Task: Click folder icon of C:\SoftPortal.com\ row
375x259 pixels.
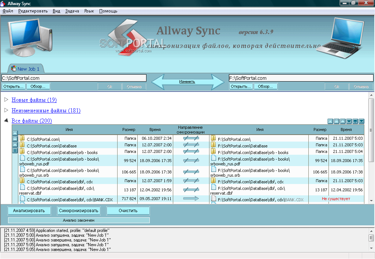Action: point(22,138)
